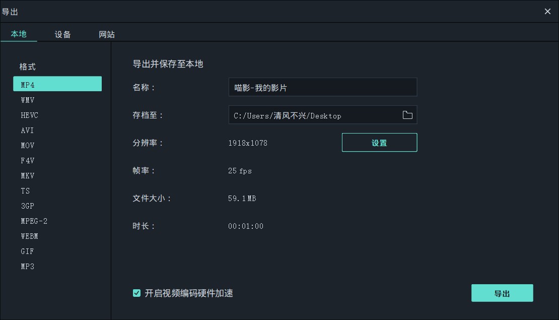559x320 pixels.
Task: Open the 设置 resolution settings
Action: point(379,142)
